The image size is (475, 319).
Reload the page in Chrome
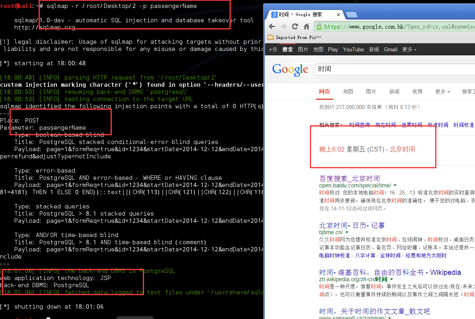coord(295,27)
